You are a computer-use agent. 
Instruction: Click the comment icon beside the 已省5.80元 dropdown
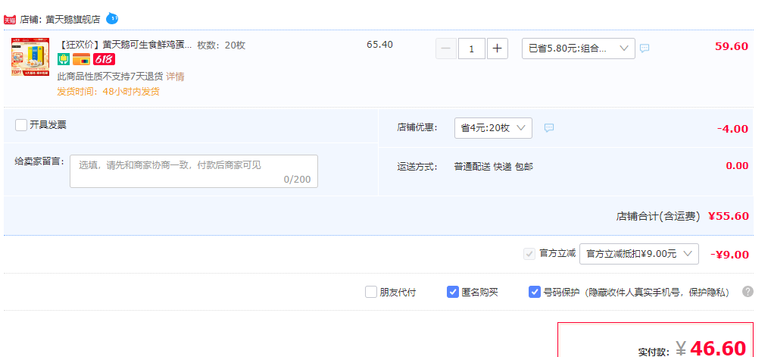pos(644,49)
